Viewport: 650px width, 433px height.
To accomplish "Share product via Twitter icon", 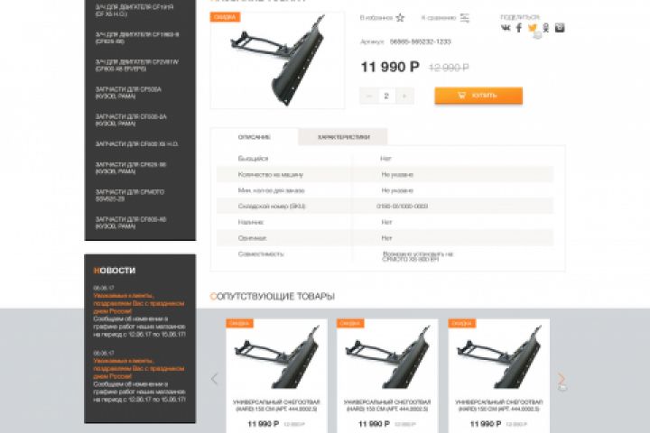I will pos(533,28).
